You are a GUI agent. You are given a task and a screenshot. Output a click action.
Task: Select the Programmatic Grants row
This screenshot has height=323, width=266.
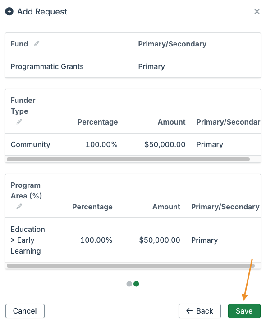click(x=133, y=66)
